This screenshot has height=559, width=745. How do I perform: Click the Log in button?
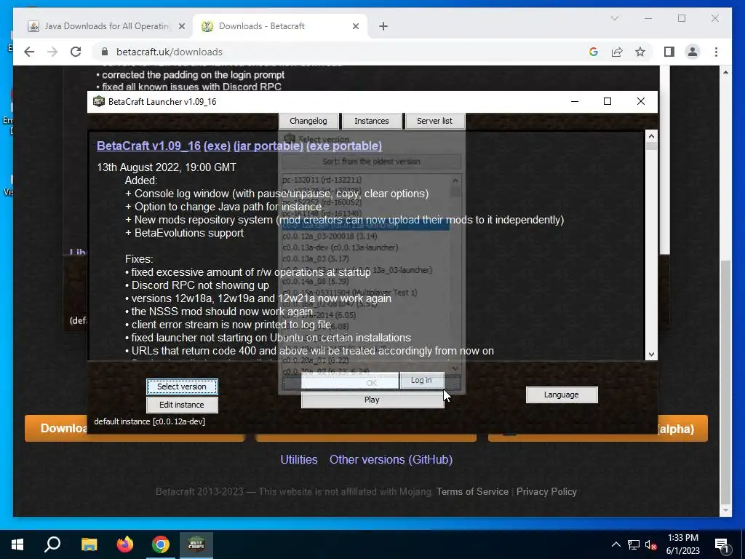[421, 380]
